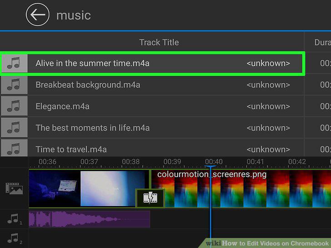The image size is (331, 248).
Task: Jump to 00:39 on the timeline ruler
Action: click(172, 162)
